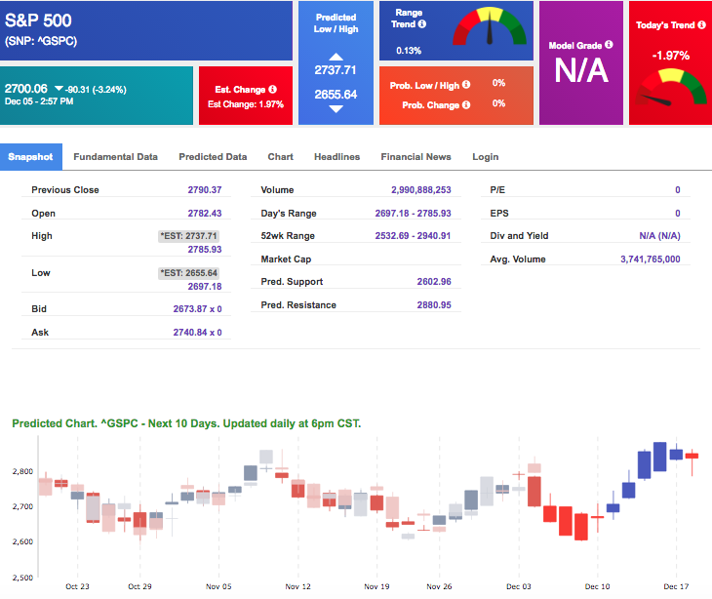Click the Today's Trend gauge dial

click(x=670, y=87)
